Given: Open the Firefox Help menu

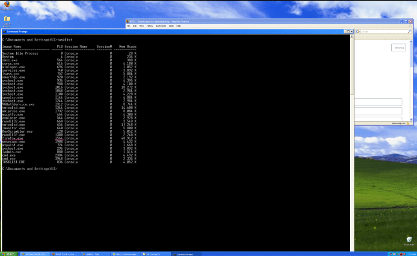Looking at the screenshot, I should [x=178, y=26].
